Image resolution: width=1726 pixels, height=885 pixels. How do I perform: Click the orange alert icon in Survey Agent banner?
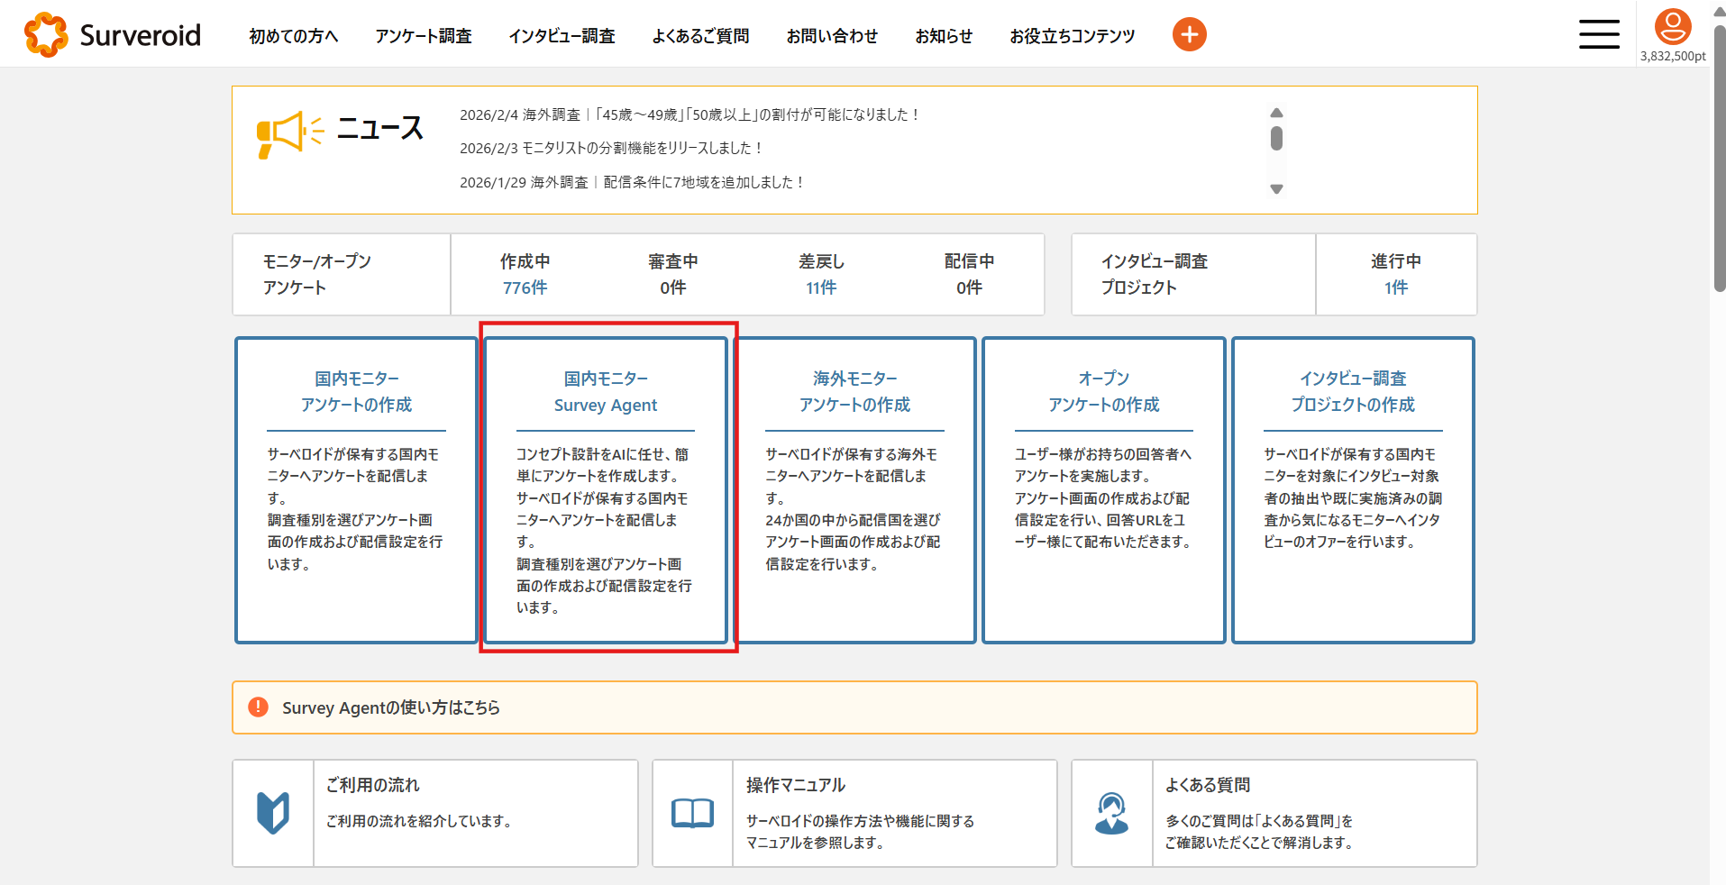258,707
